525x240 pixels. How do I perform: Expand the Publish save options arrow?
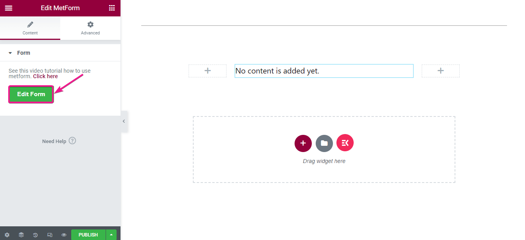click(111, 235)
